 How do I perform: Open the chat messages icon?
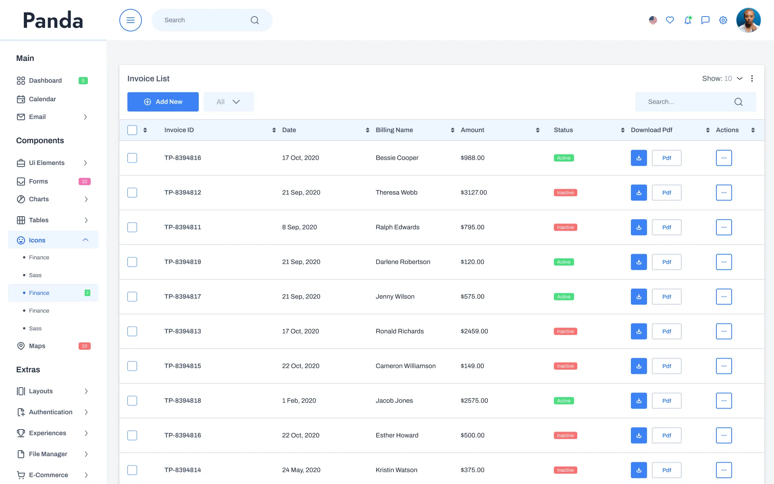click(x=705, y=20)
